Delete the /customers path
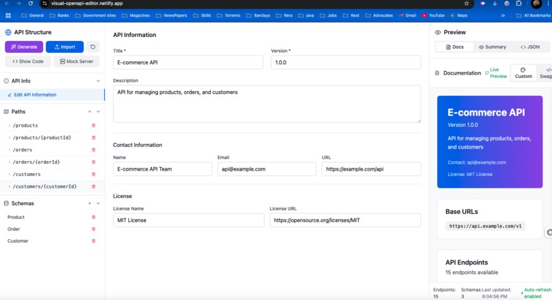The width and height of the screenshot is (552, 300). point(94,174)
